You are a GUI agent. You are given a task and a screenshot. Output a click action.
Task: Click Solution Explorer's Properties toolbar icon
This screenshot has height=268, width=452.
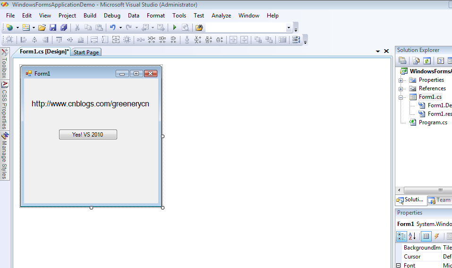point(402,61)
